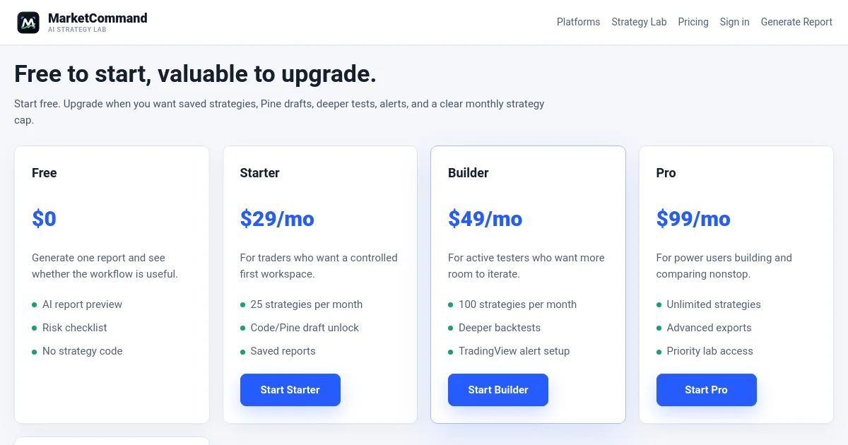Click the Start Pro button

(706, 390)
